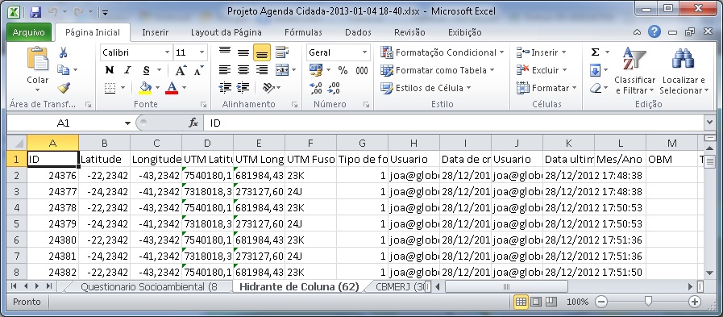The height and width of the screenshot is (317, 723).
Task: Increase font size with the large A icon
Action: click(x=181, y=70)
